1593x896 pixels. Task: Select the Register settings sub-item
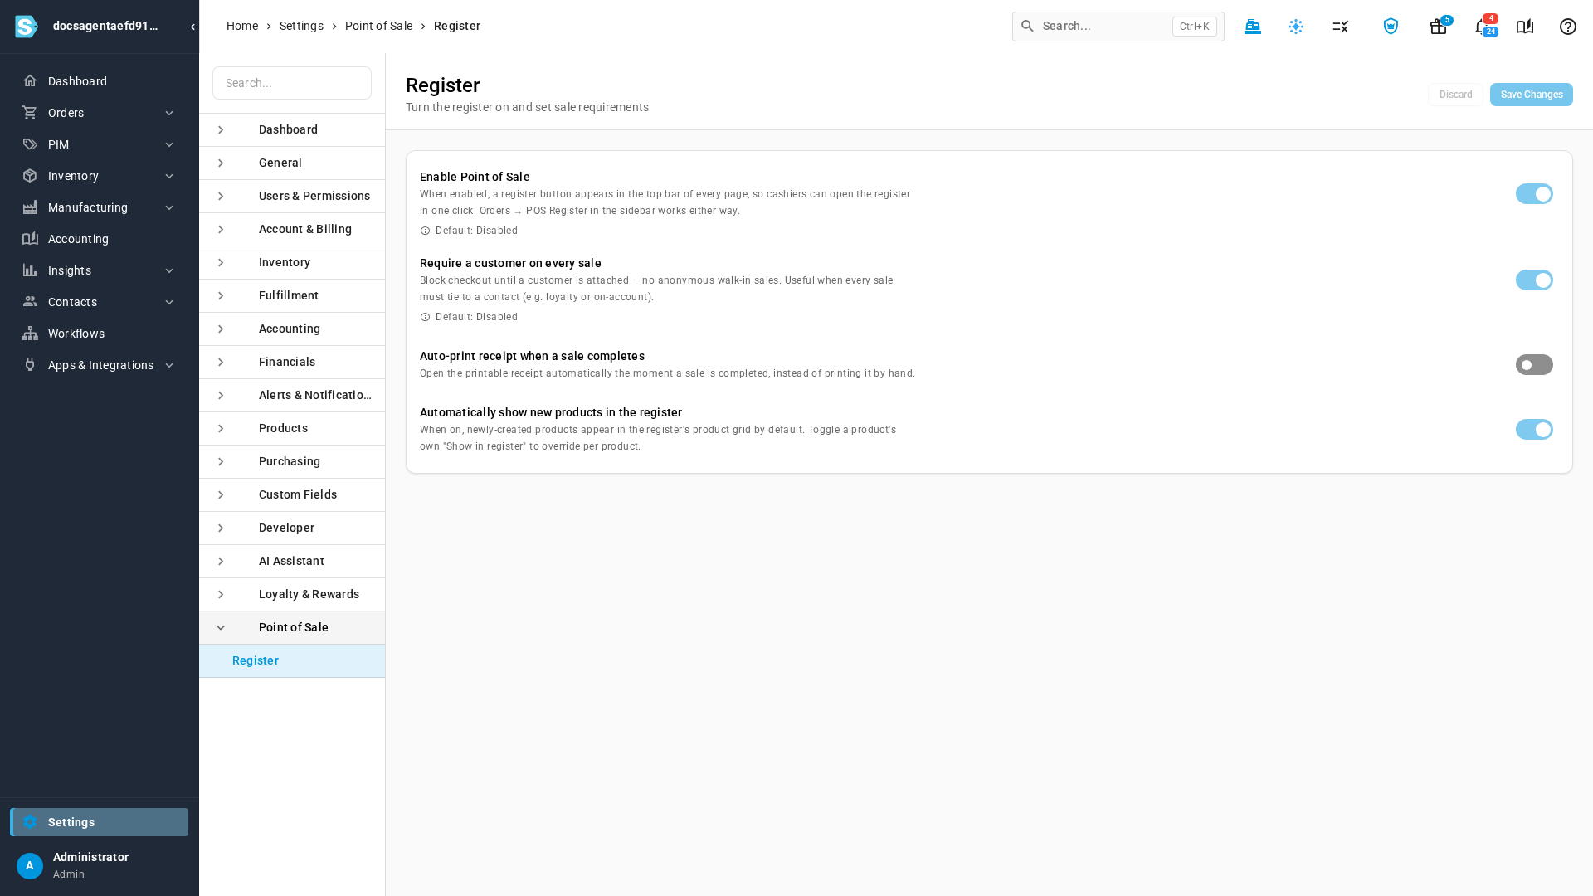point(292,661)
